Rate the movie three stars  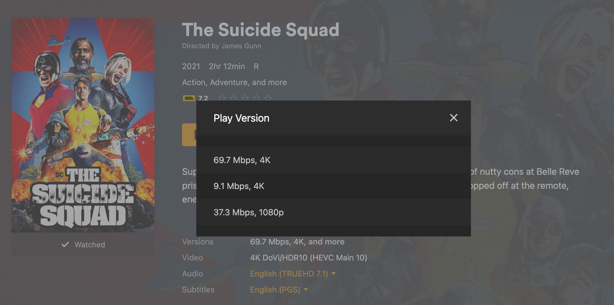245,98
